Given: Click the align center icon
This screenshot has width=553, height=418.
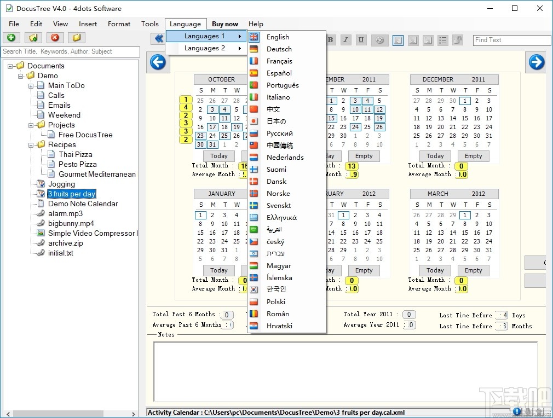Looking at the screenshot, I should pos(413,40).
